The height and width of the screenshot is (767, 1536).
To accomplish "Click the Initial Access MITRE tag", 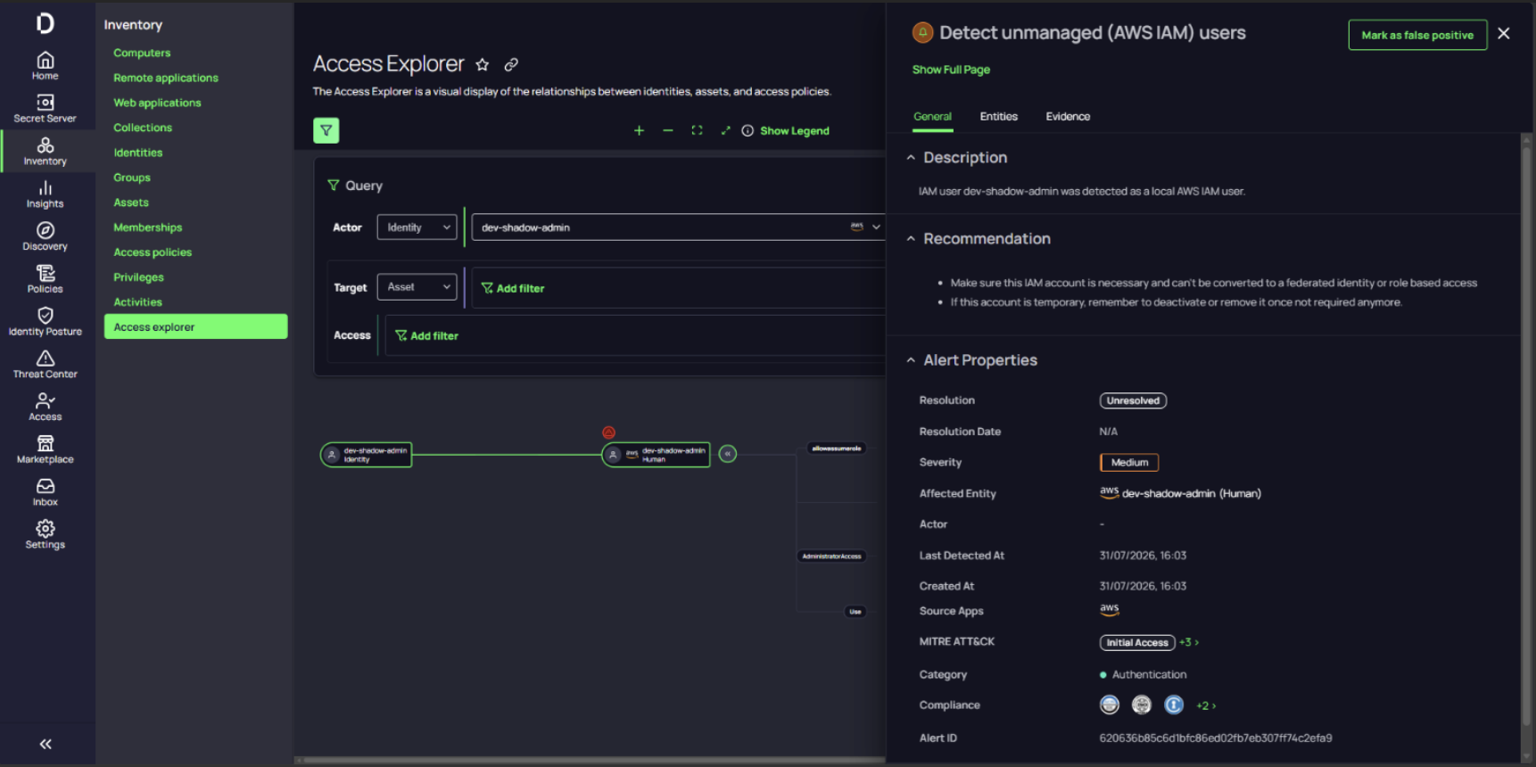I will point(1137,643).
